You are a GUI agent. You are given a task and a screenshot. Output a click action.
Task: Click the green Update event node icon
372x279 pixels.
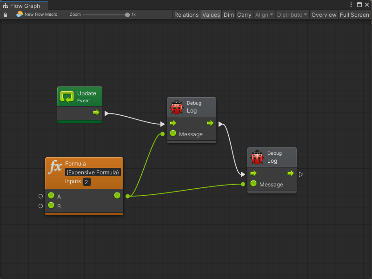[67, 97]
